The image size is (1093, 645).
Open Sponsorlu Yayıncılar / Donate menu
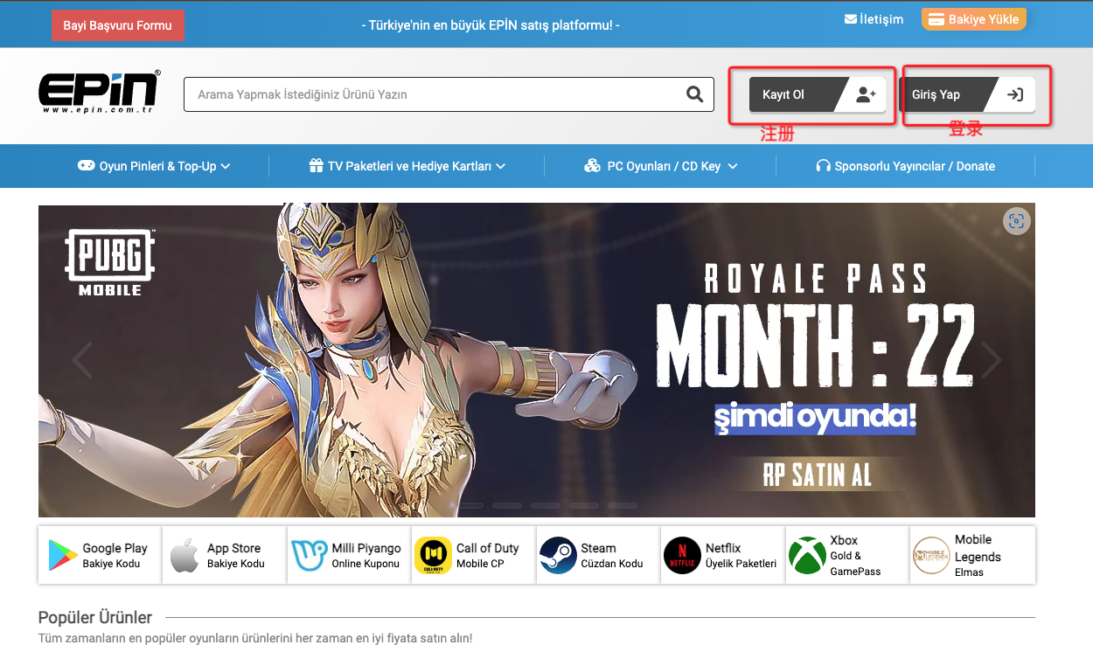(x=905, y=166)
